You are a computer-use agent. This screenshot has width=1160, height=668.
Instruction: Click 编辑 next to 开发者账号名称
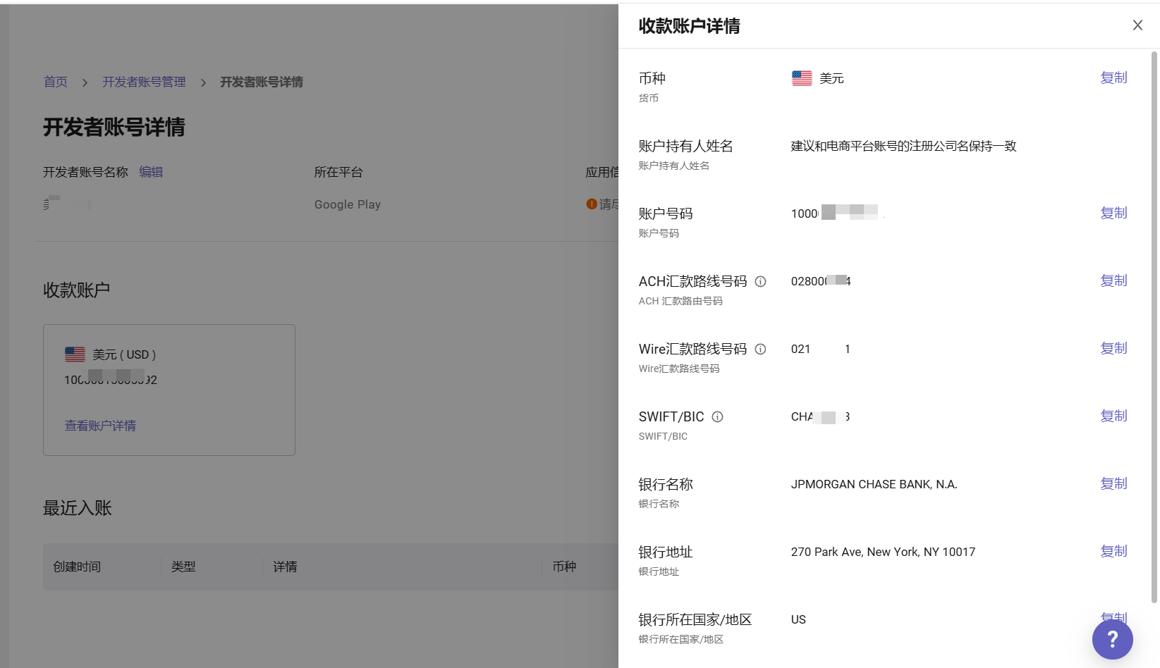(151, 172)
